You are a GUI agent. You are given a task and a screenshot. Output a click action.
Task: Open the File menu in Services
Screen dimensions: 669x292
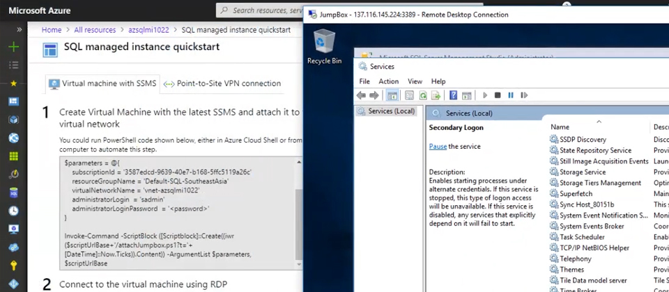coord(364,81)
